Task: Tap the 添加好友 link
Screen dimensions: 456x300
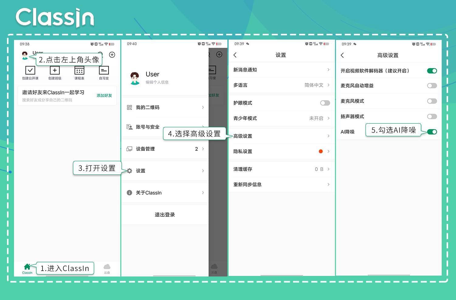Action: coord(104,95)
